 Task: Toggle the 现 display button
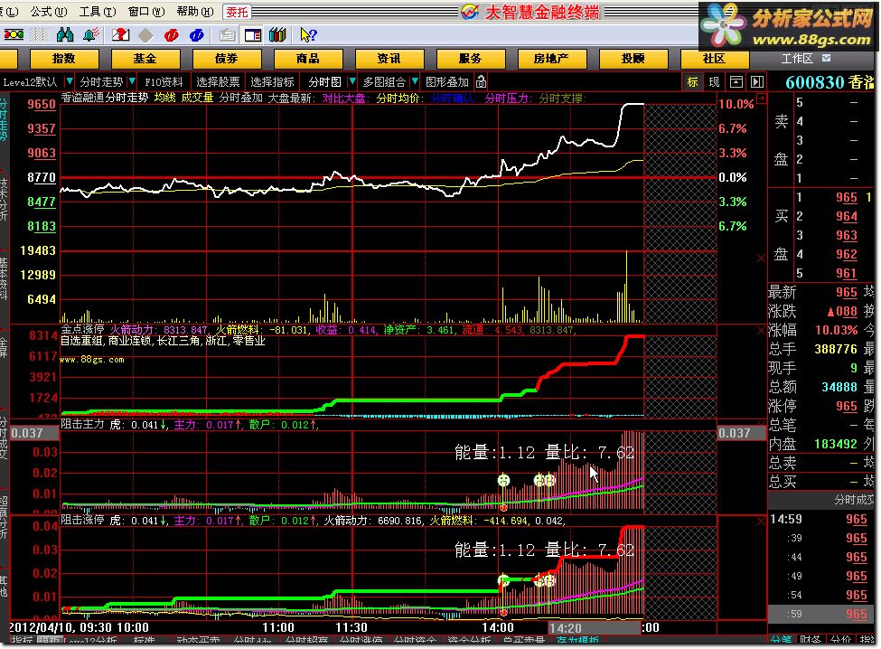[x=714, y=82]
